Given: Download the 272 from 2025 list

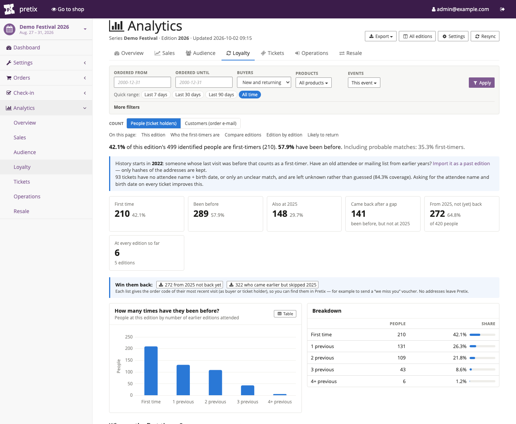Looking at the screenshot, I should [x=189, y=285].
